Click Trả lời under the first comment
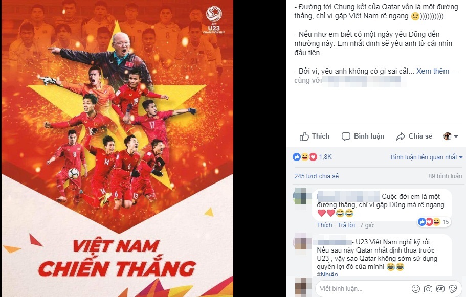 tap(346, 225)
